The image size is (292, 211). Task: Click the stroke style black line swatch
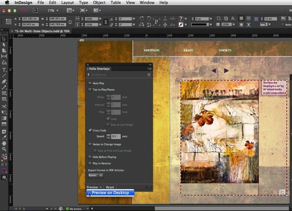pyautogui.click(x=200, y=24)
